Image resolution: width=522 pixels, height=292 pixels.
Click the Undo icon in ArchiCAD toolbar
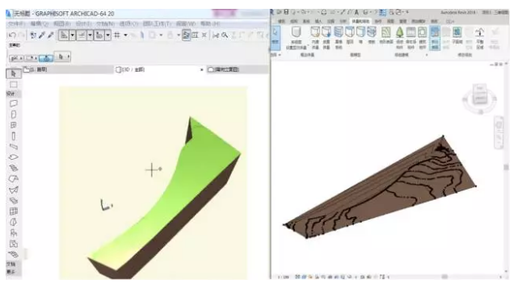coord(12,35)
